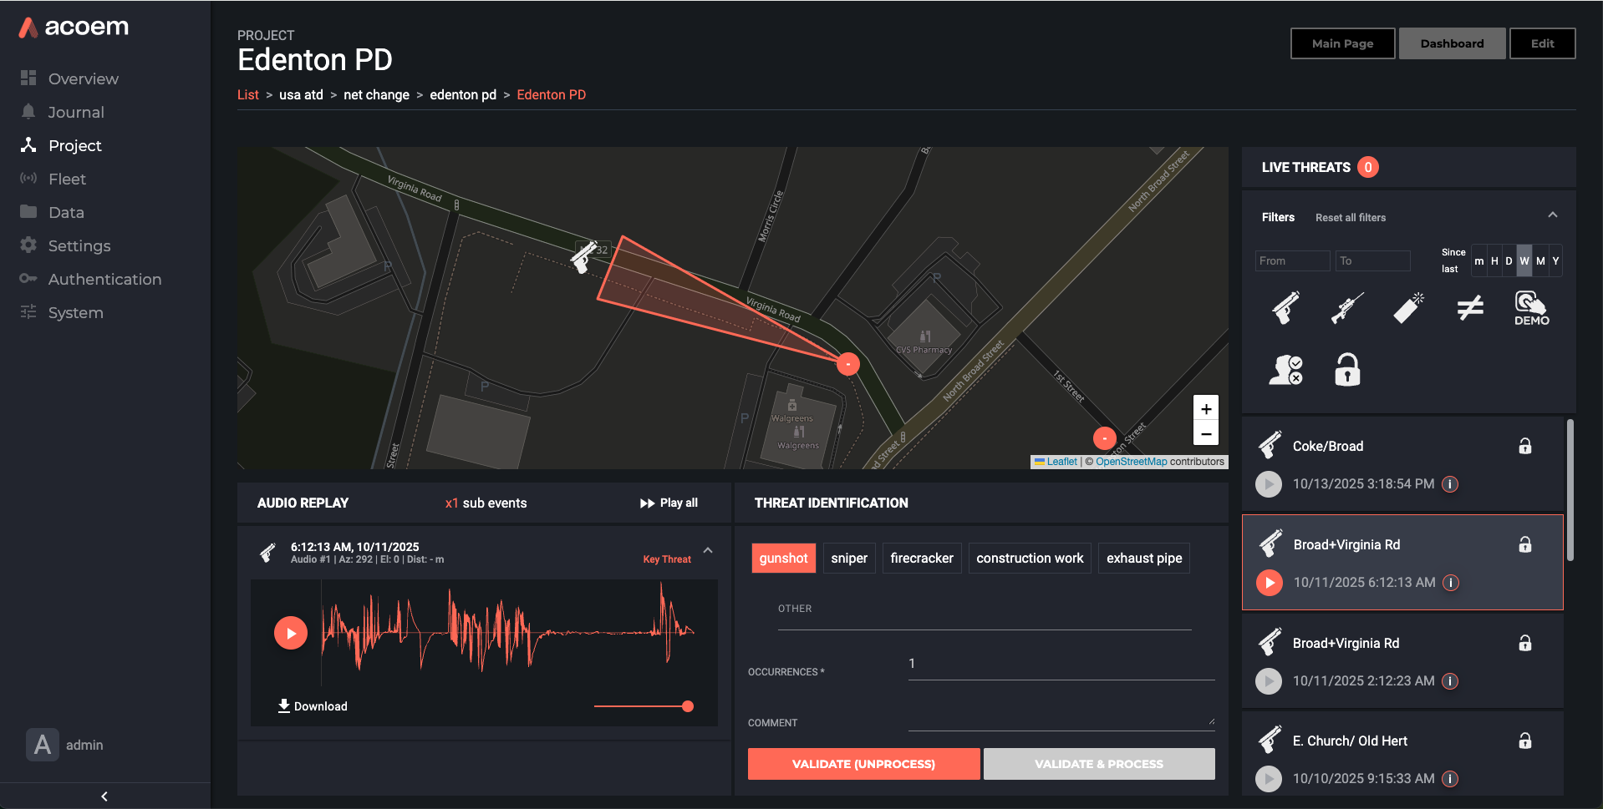The width and height of the screenshot is (1603, 809).
Task: Select the W option in Since last
Action: [1523, 260]
